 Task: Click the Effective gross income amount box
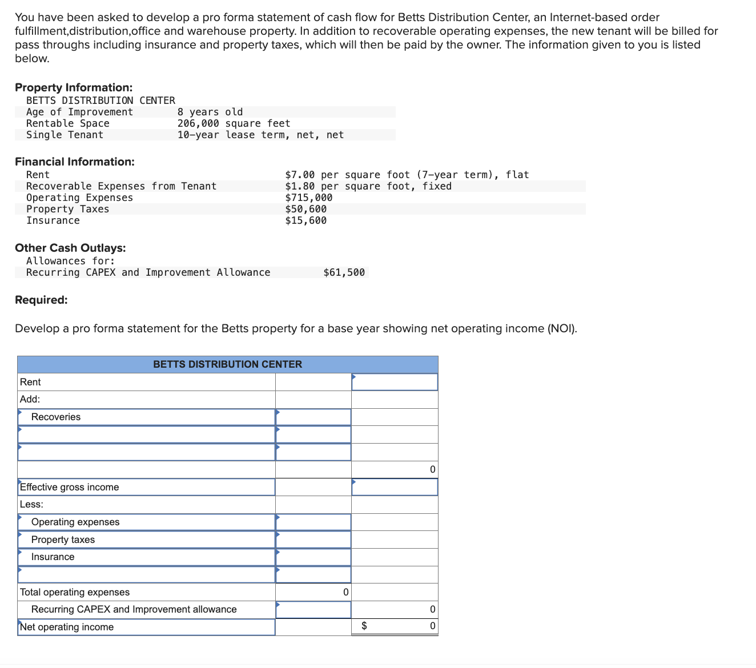[x=395, y=487]
